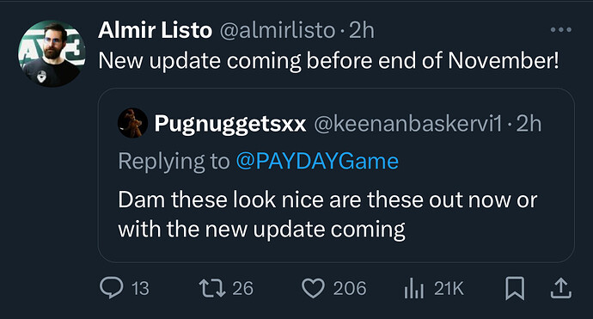Open the @almirlisto handle
The image size is (593, 319).
(278, 30)
